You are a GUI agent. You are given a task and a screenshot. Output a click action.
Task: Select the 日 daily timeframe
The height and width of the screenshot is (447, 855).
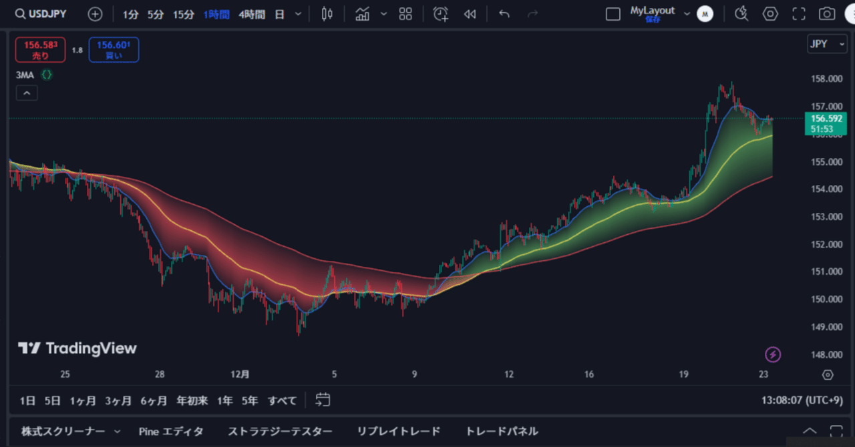(279, 14)
